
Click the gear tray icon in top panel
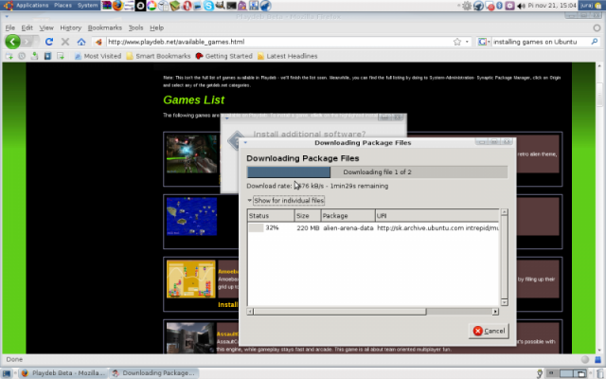tap(467, 6)
